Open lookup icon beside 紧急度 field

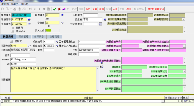(x=62, y=23)
